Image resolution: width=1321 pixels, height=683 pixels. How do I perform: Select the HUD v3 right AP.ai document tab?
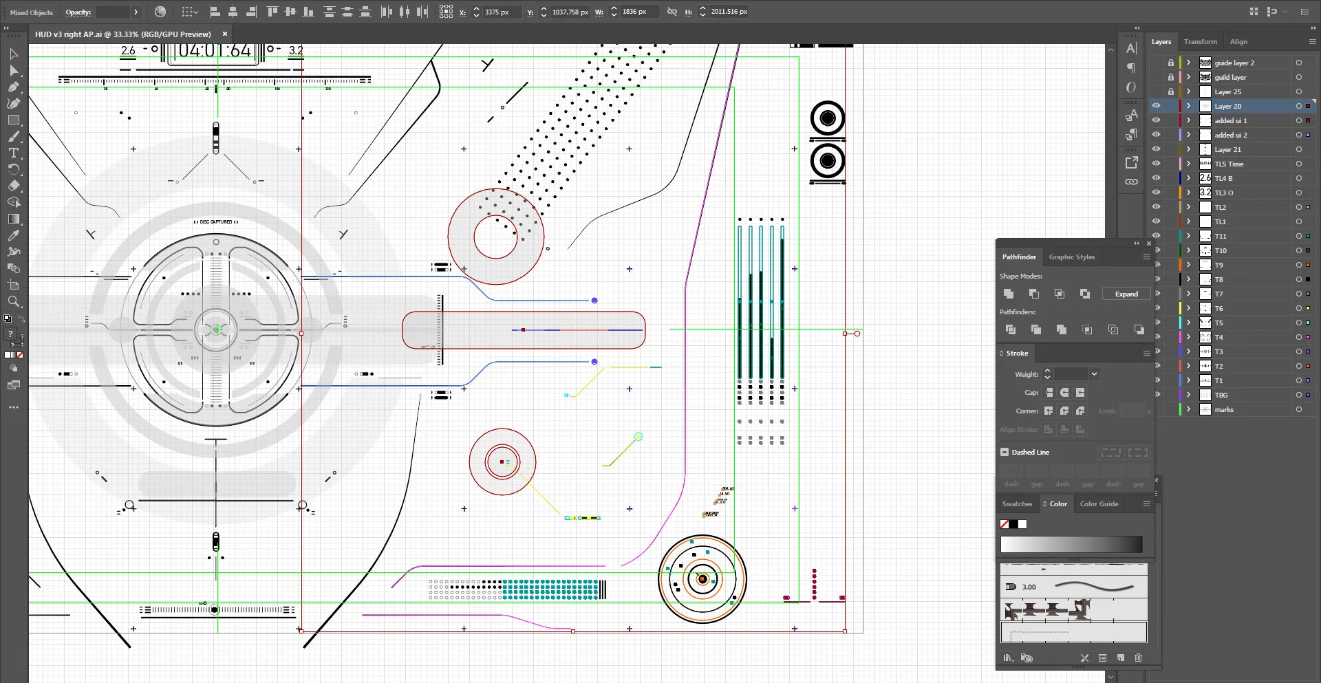click(x=123, y=34)
